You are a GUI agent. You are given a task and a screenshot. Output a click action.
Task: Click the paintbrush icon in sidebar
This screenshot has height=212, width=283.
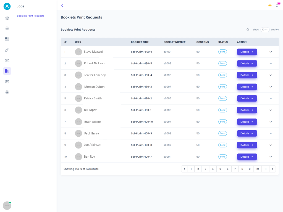tap(7, 50)
